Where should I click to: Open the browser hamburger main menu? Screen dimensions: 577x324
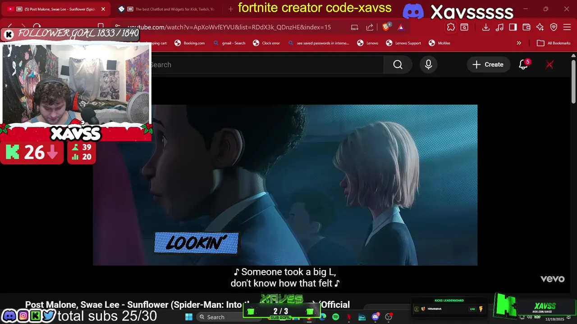click(567, 27)
